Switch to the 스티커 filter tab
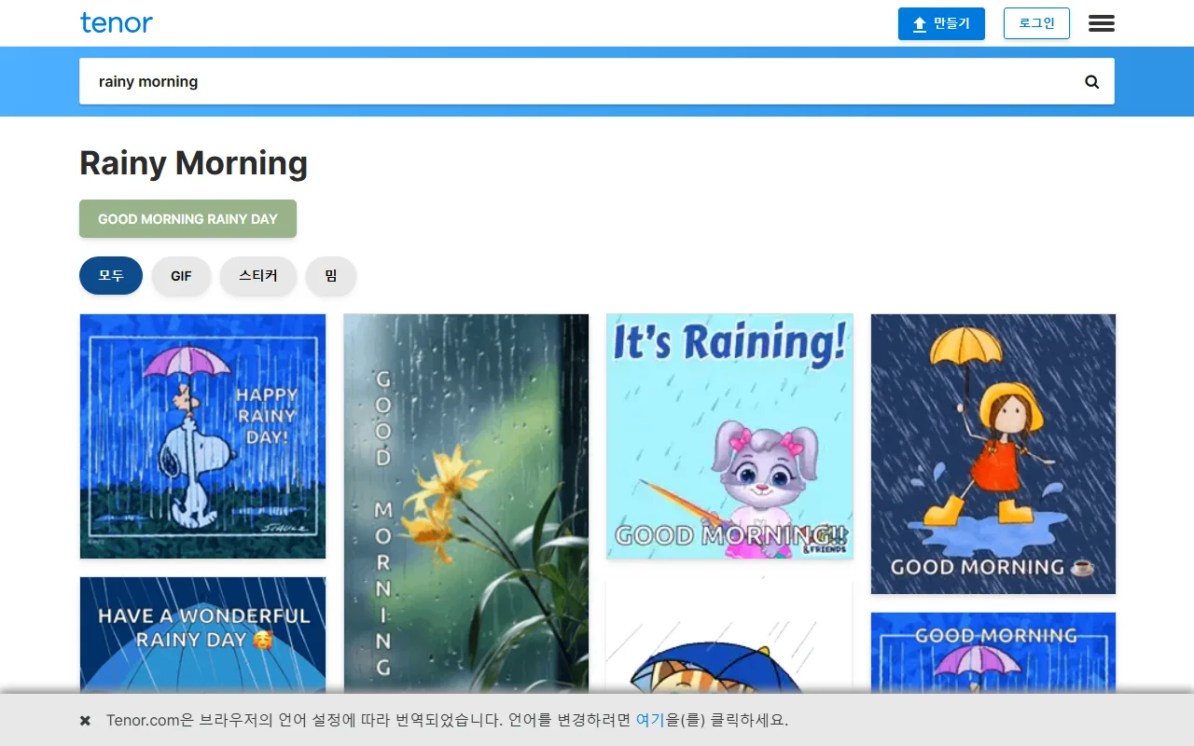The width and height of the screenshot is (1194, 746). (258, 276)
